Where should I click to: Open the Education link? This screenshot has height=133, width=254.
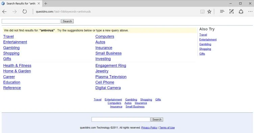coord(12,82)
